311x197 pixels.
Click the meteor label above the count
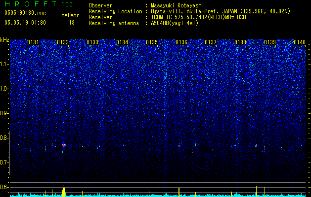point(70,15)
